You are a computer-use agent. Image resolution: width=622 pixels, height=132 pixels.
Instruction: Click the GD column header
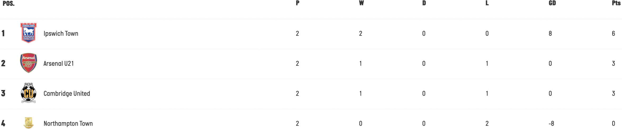[x=552, y=3]
